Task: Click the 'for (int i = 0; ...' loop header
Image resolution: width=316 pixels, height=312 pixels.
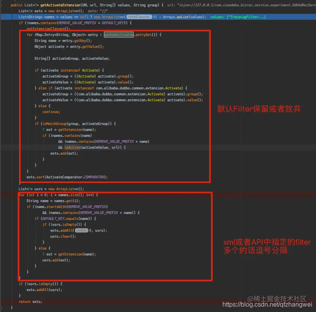Action: pyautogui.click(x=58, y=195)
